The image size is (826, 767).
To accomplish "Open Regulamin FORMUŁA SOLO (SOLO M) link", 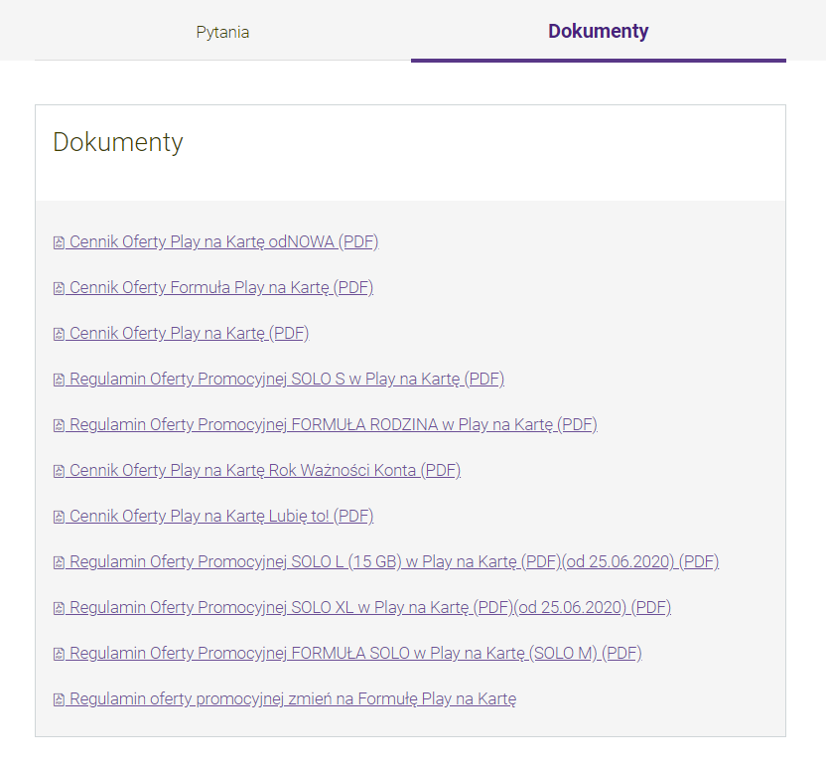I will pyautogui.click(x=354, y=653).
